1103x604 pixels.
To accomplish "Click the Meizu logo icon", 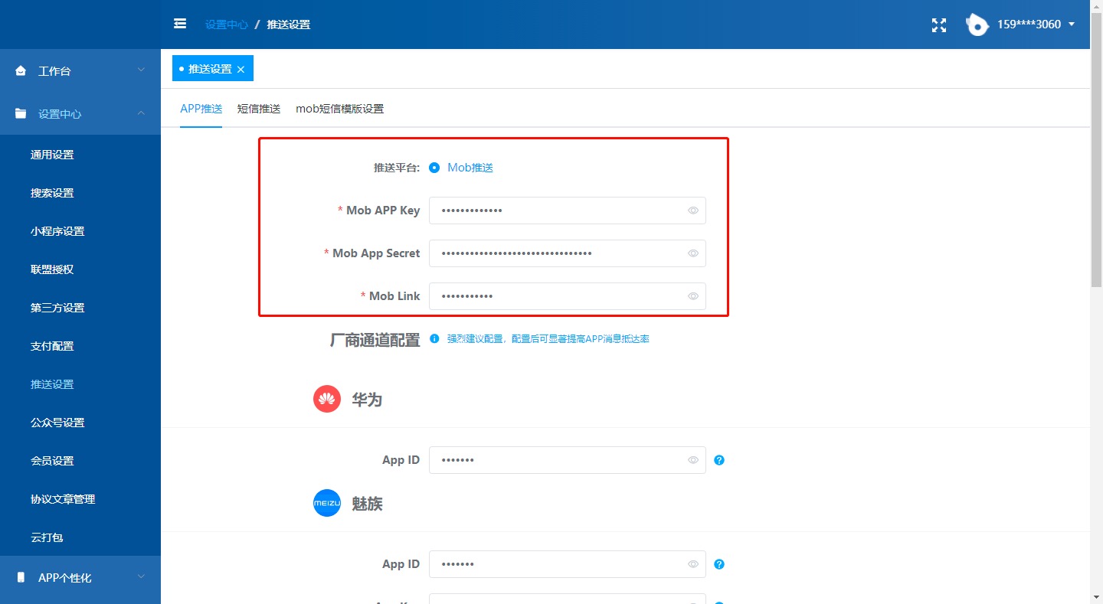I will pos(327,503).
